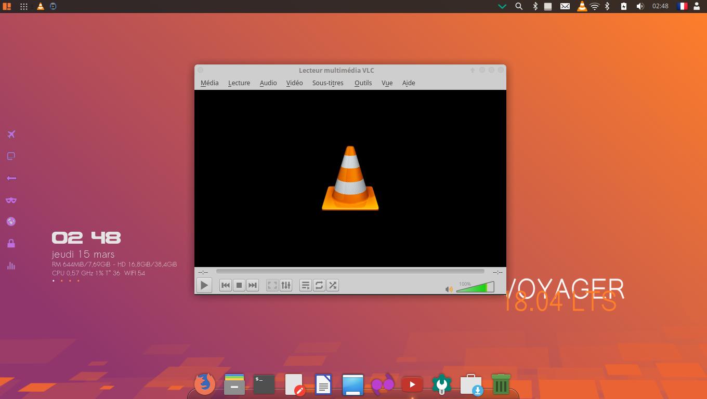Click the 02:48 clock in the top panel
The width and height of the screenshot is (707, 399).
660,6
